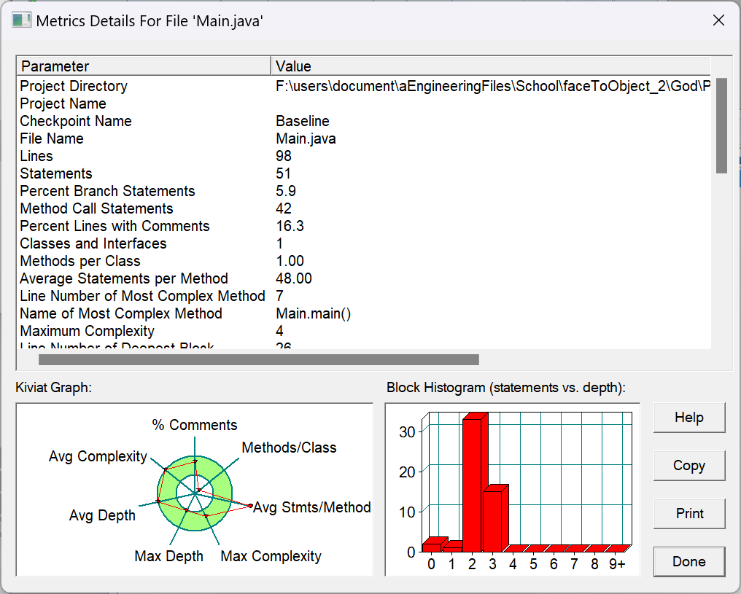
Task: Click the histogram bar at depth 0
Action: pyautogui.click(x=432, y=545)
